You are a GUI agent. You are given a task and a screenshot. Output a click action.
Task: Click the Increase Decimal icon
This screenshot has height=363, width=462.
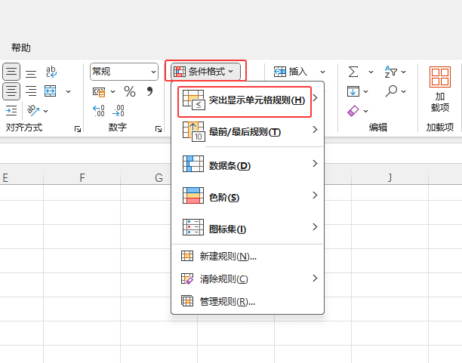[99, 111]
